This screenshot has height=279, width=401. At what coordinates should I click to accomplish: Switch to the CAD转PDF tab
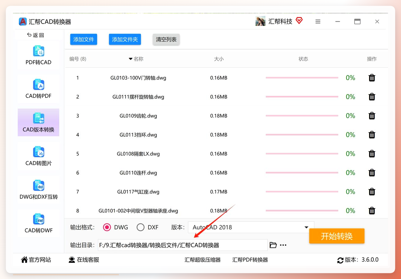38,89
